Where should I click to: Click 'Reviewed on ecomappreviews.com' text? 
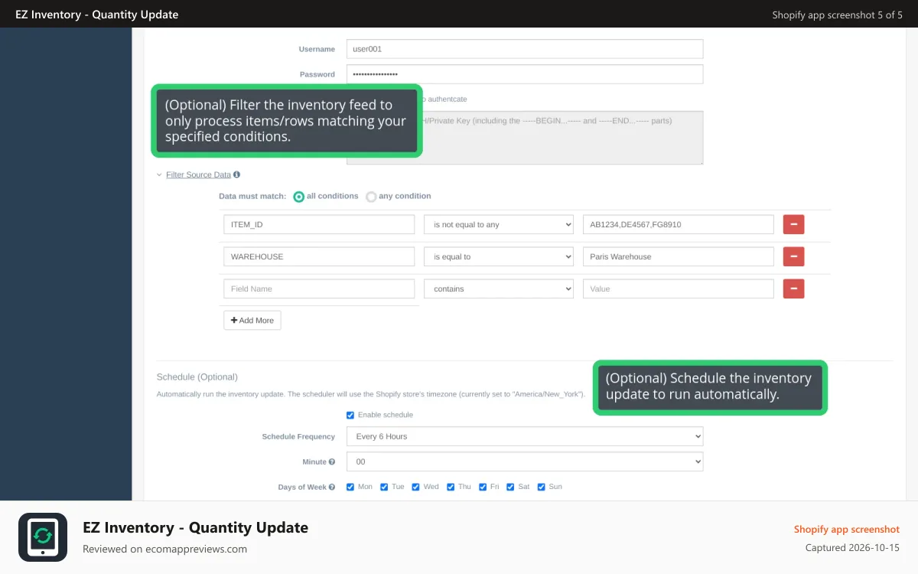click(164, 549)
